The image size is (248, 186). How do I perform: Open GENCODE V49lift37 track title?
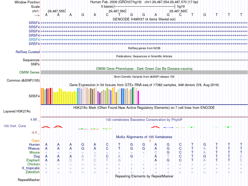point(144,19)
